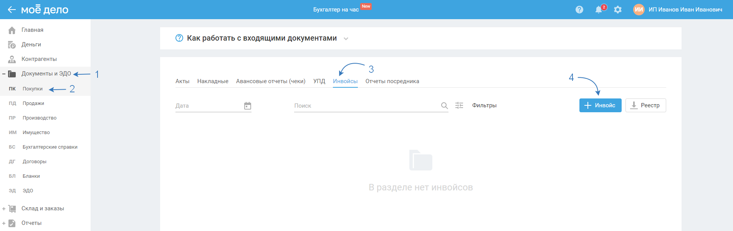This screenshot has height=231, width=733.
Task: Open the calendar date picker icon
Action: point(248,106)
